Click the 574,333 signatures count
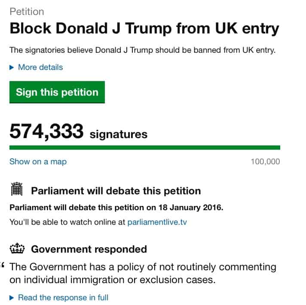The height and width of the screenshot is (305, 306). 79,132
